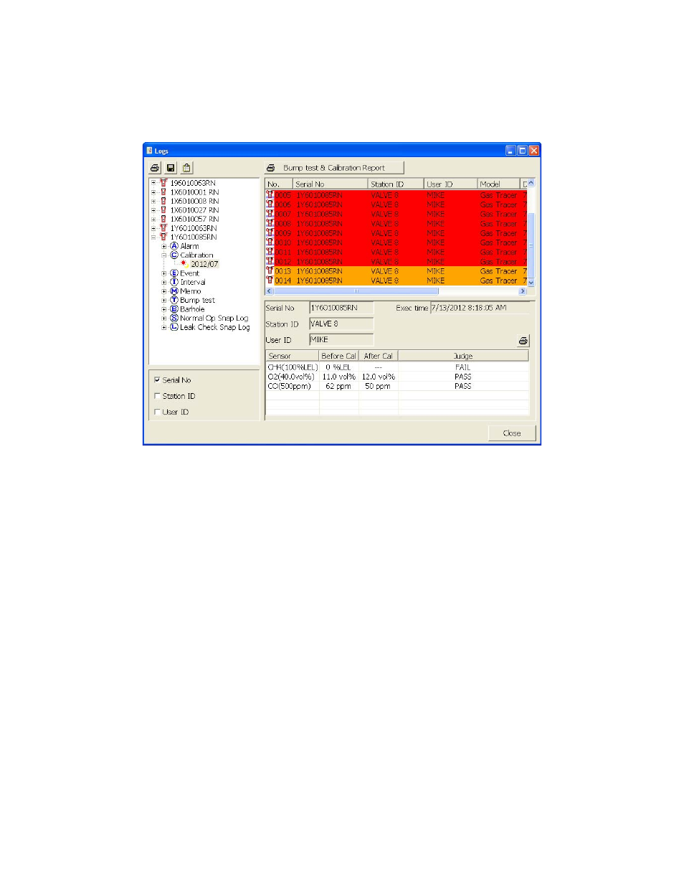684x886 pixels.
Task: Click the print icon in the left toolbar
Action: 155,168
